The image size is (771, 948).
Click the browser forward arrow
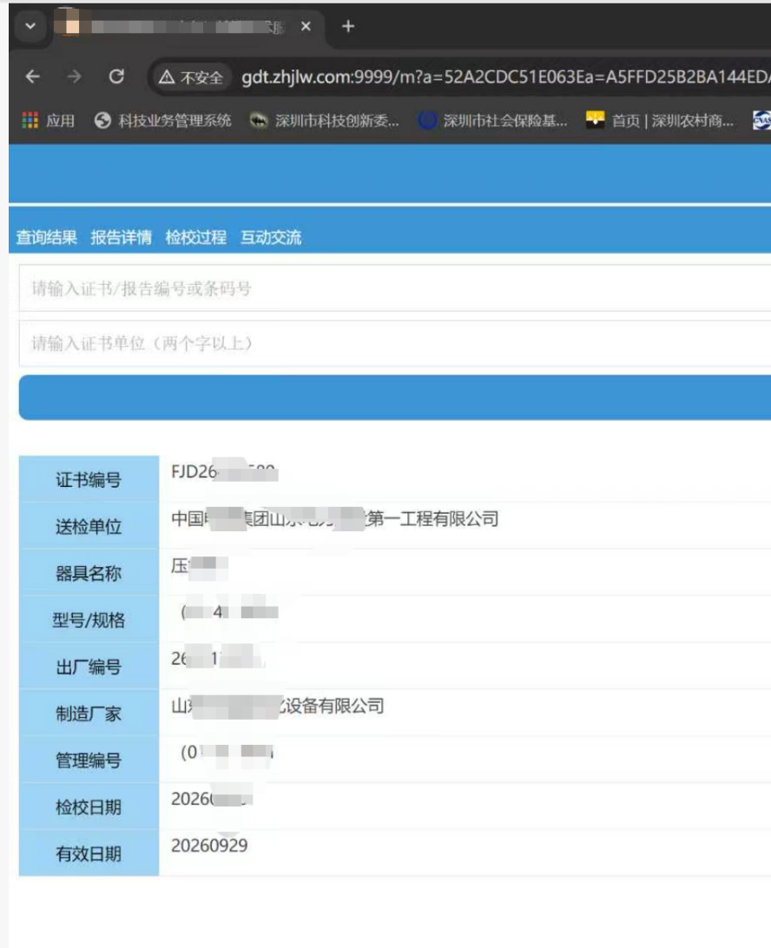pyautogui.click(x=75, y=76)
